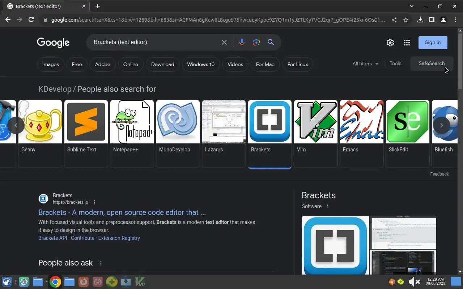This screenshot has height=289, width=463.
Task: Open the Brackets carousel card
Action: [x=270, y=134]
